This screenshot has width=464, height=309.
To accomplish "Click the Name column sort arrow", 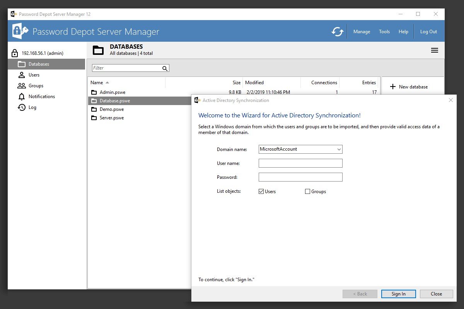I will (107, 83).
